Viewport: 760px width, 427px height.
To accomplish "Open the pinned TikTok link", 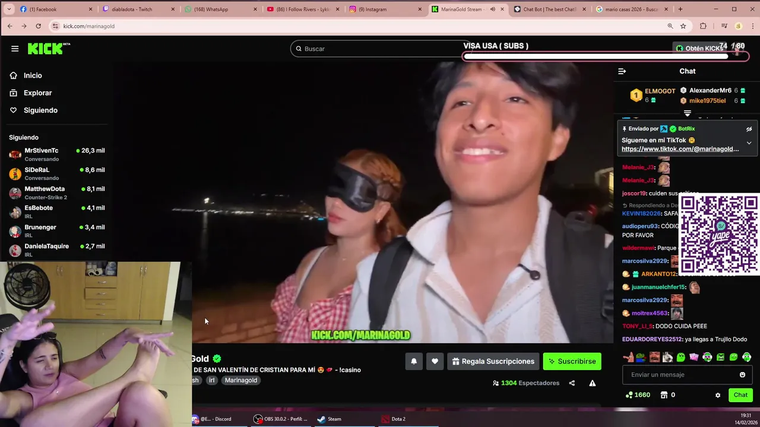I will (x=680, y=149).
